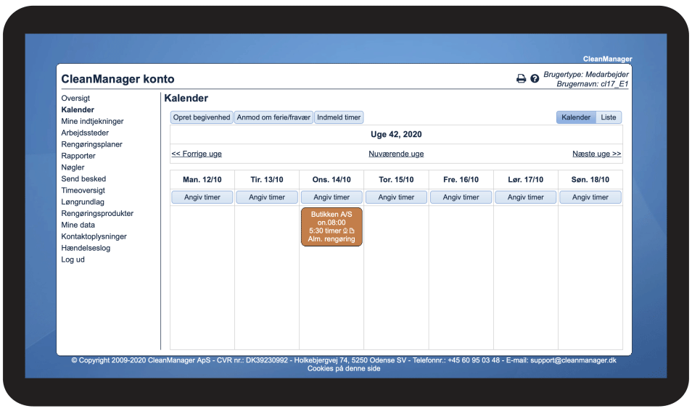
Task: Click Angiv timer for Tor. 15/10
Action: point(396,197)
